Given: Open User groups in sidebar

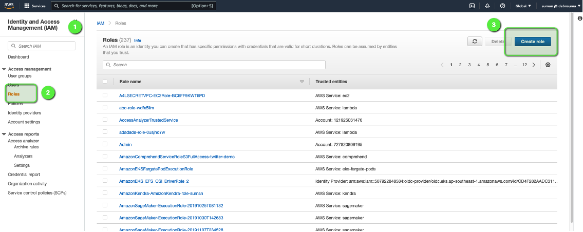Looking at the screenshot, I should point(20,76).
